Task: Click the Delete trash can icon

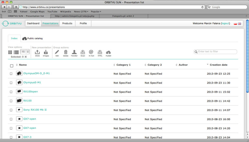Action: pos(66,53)
